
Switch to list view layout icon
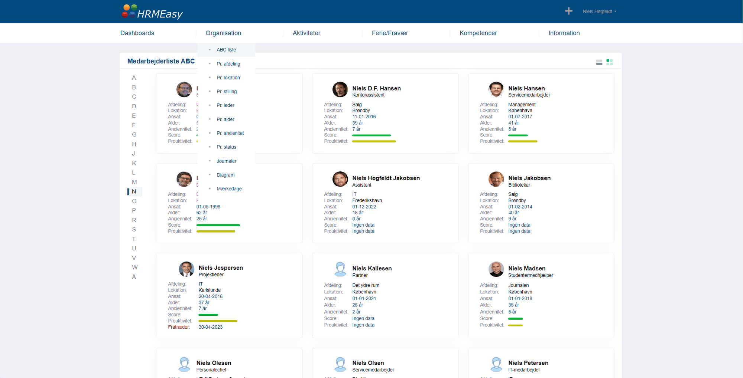point(599,62)
